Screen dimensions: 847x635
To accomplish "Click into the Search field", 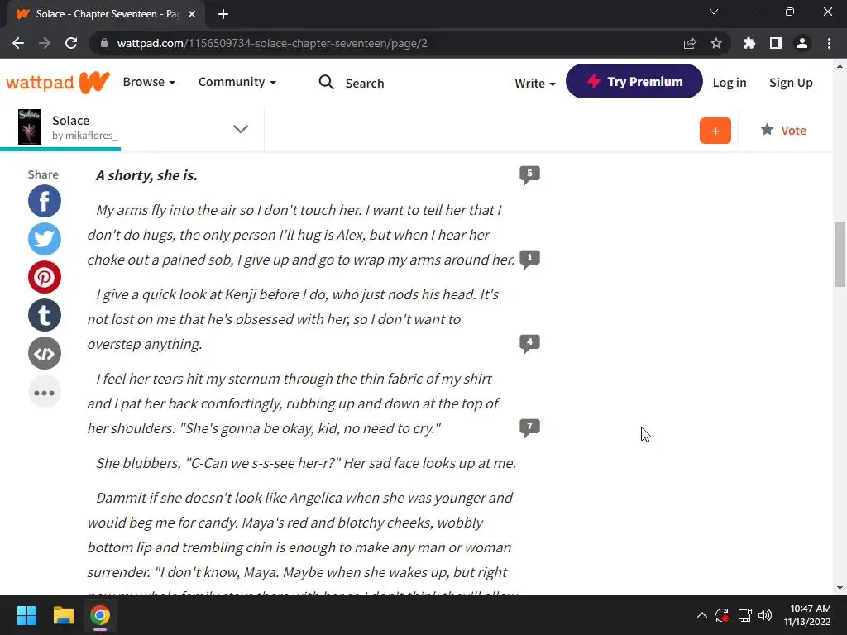I will (365, 84).
